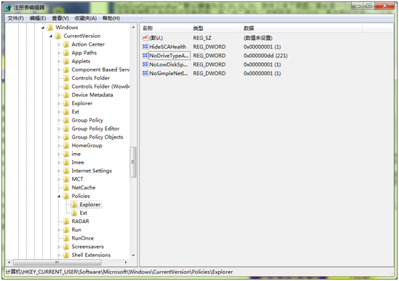Image resolution: width=399 pixels, height=281 pixels.
Task: Click the tree scroll up arrow
Action: point(133,27)
